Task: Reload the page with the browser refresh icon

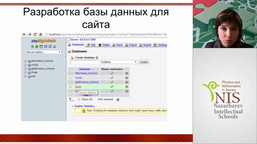Action: (x=35, y=34)
